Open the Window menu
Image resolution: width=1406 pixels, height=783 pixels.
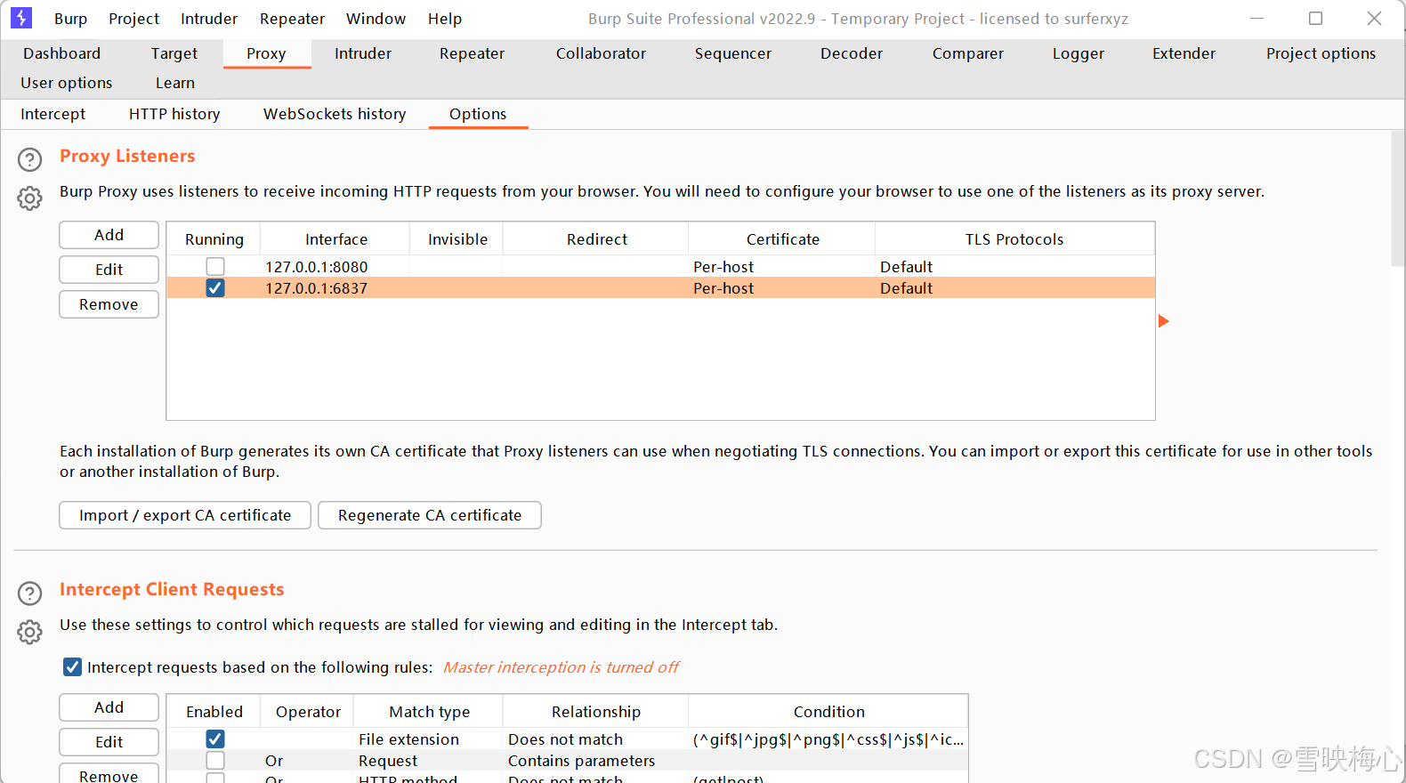[376, 19]
